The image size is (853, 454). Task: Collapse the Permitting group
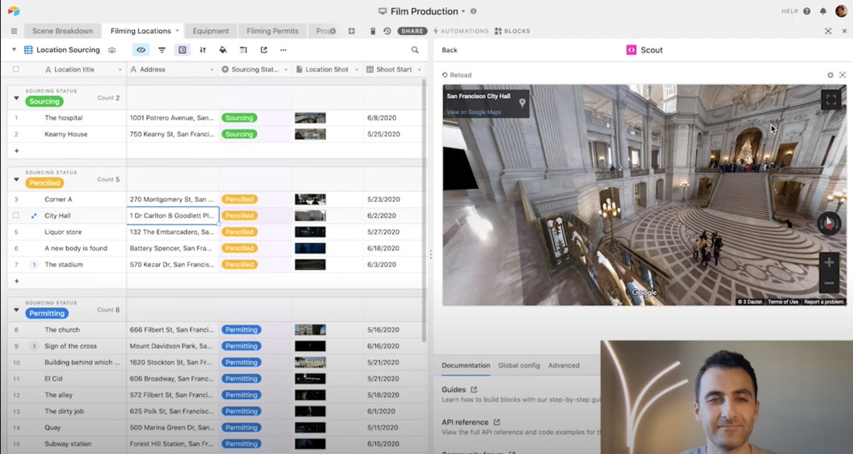pos(16,310)
